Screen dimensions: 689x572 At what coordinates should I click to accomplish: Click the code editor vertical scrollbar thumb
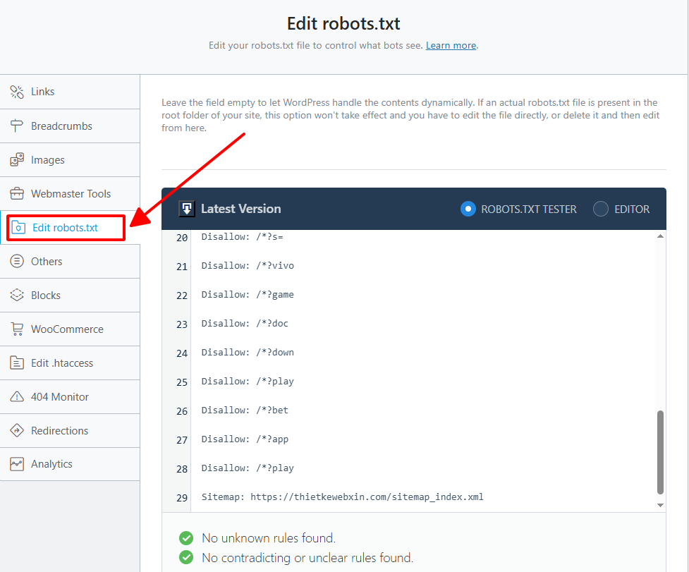(x=660, y=451)
